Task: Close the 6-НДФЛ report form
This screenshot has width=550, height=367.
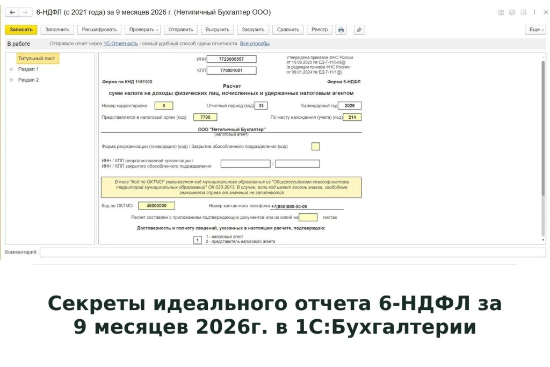Action: tap(546, 12)
